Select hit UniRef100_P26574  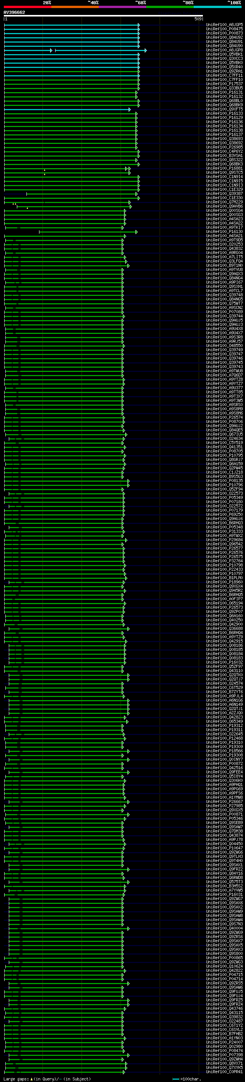click(224, 418)
